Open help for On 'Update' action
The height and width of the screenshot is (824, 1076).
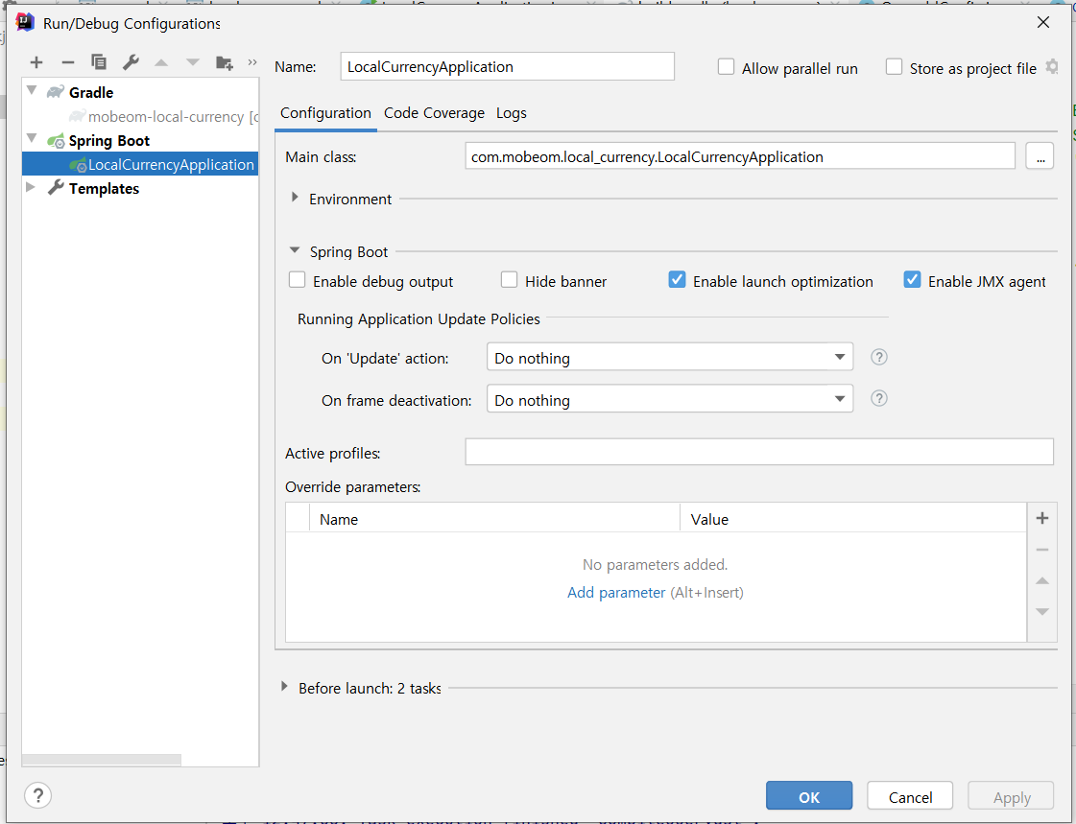click(x=879, y=357)
